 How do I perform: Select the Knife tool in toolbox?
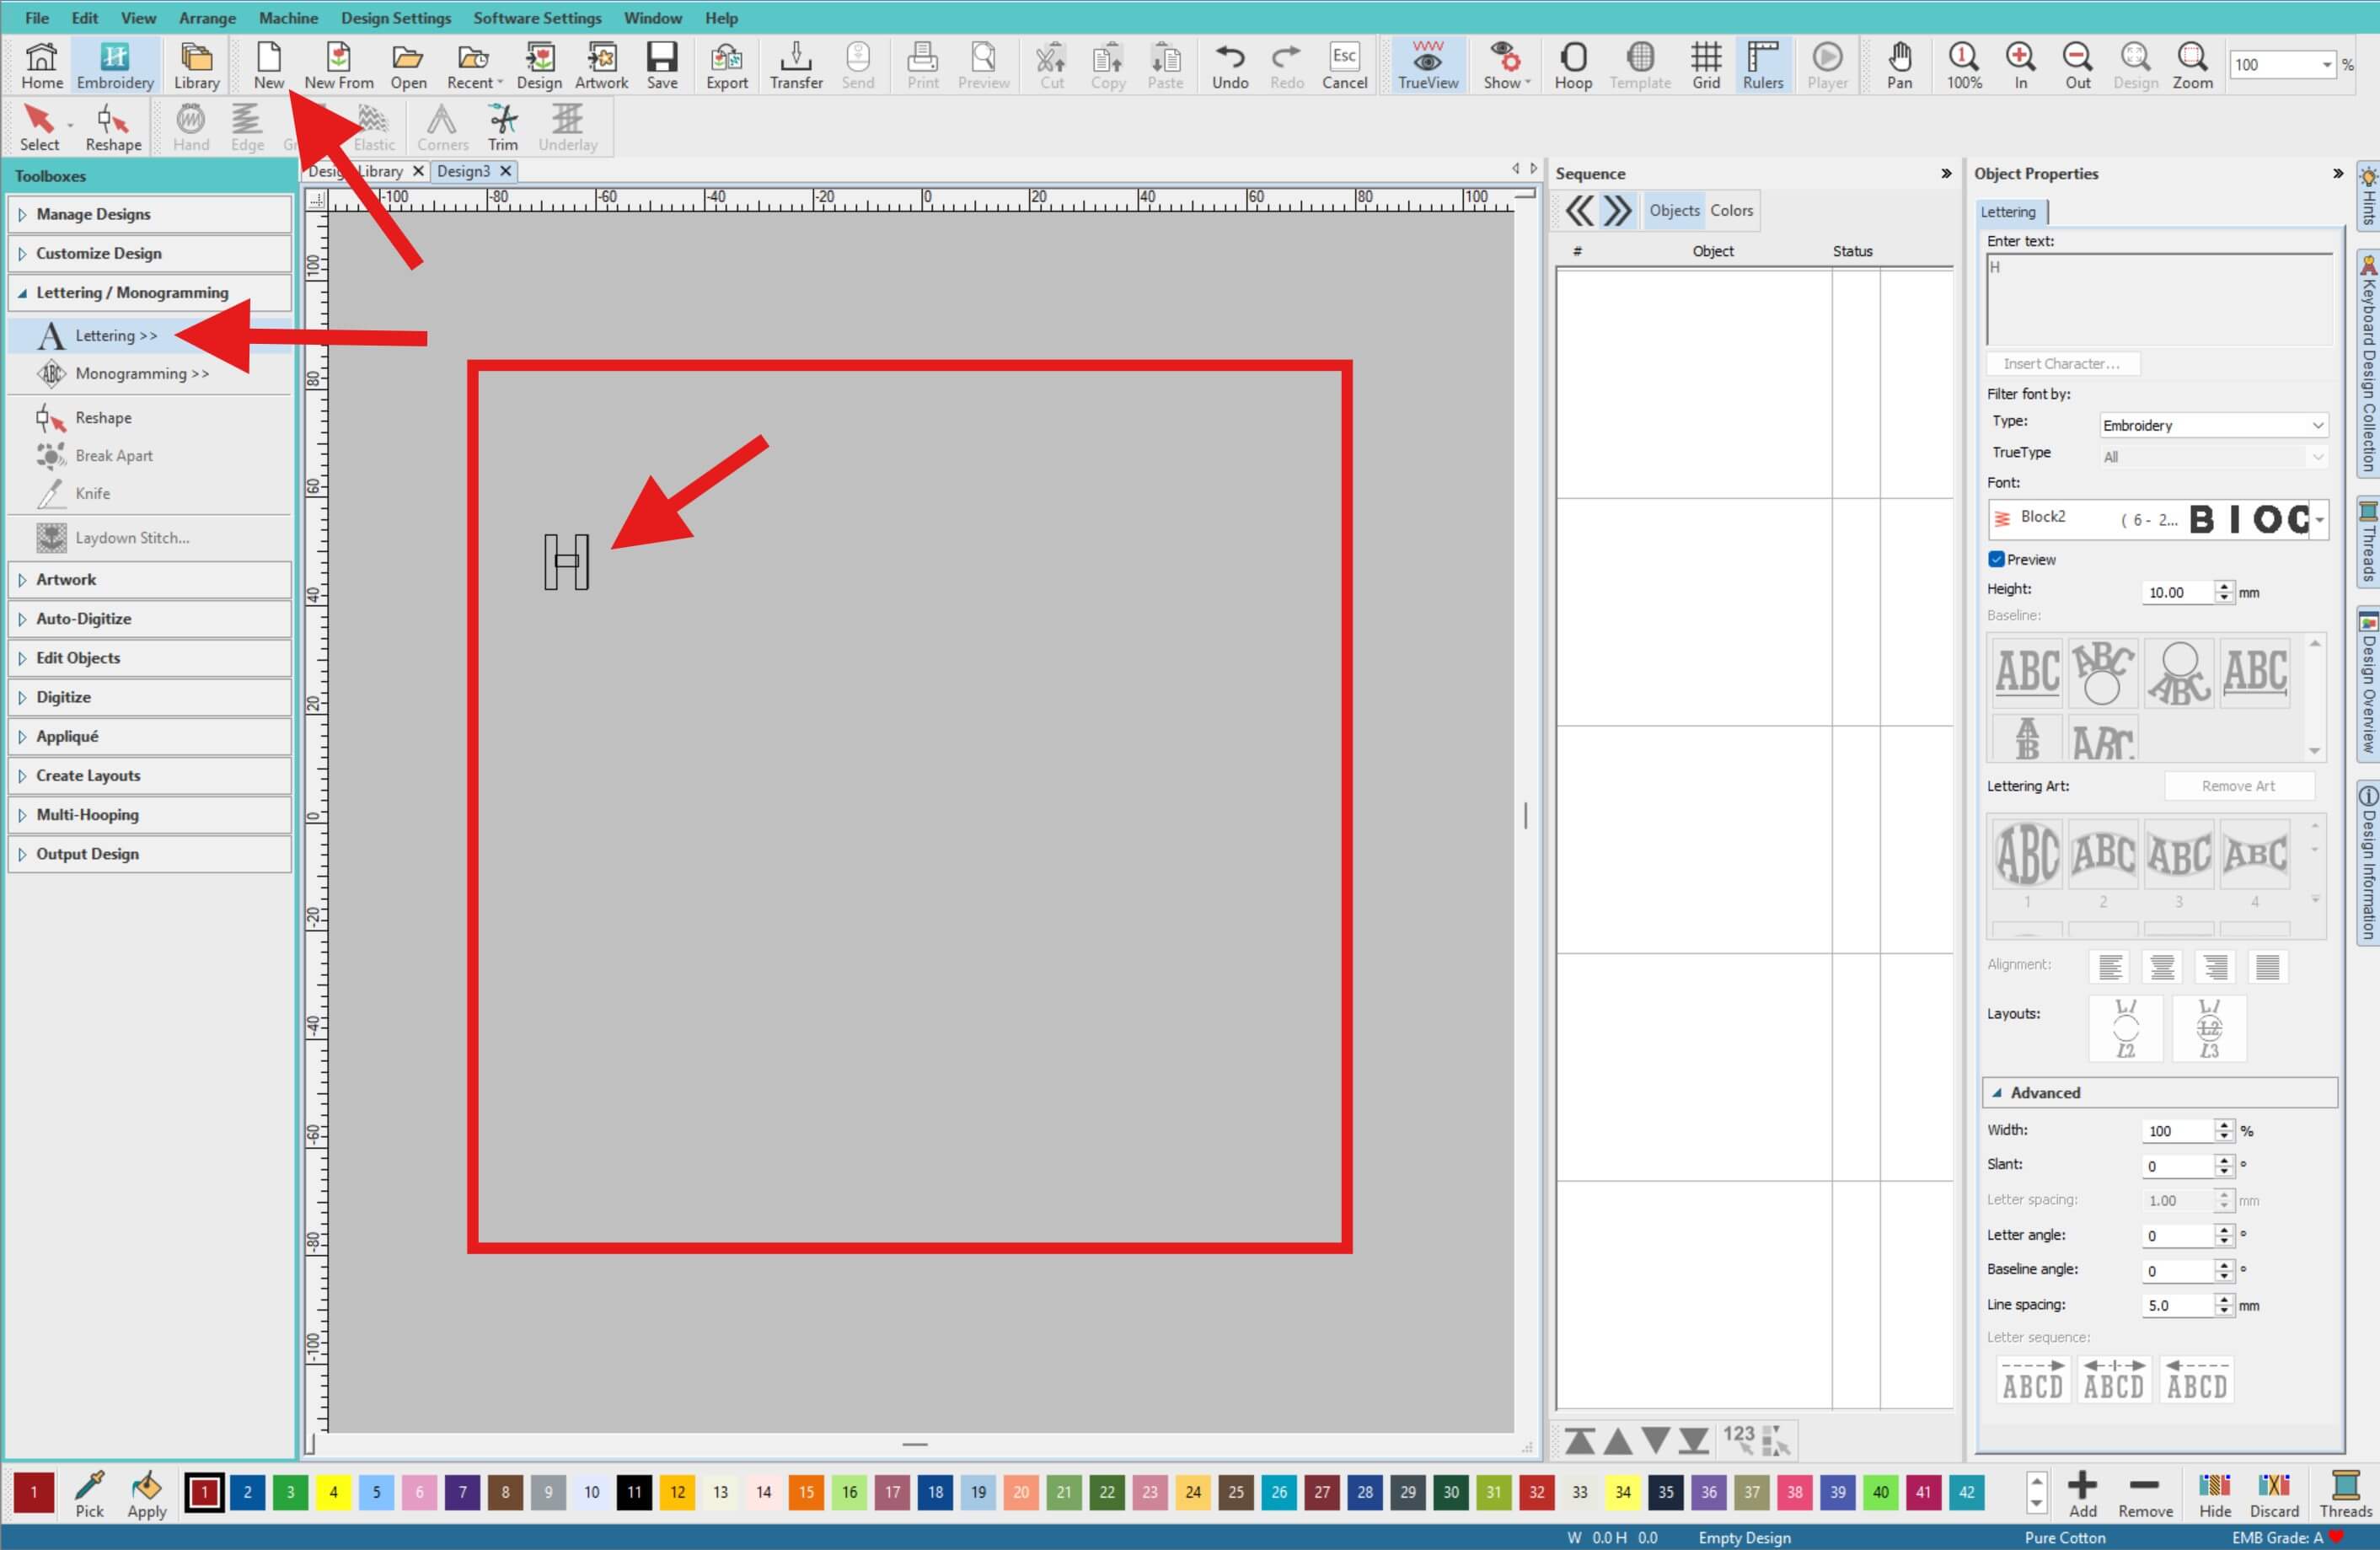(92, 493)
